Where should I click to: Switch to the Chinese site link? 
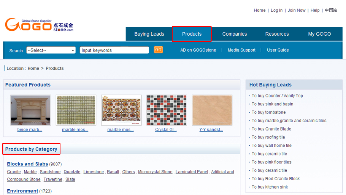pos(331,10)
